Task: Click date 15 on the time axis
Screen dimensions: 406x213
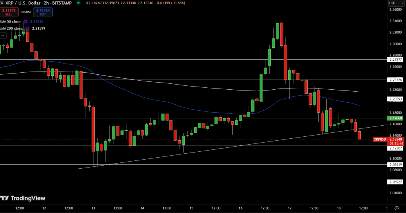Action: 192,208
